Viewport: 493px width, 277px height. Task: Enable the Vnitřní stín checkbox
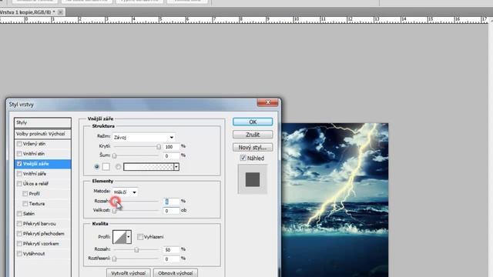tap(19, 154)
